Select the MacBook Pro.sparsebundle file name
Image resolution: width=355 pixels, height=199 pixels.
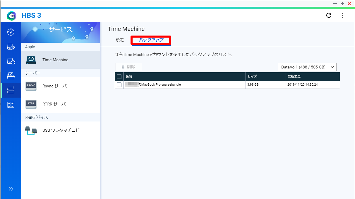(153, 85)
